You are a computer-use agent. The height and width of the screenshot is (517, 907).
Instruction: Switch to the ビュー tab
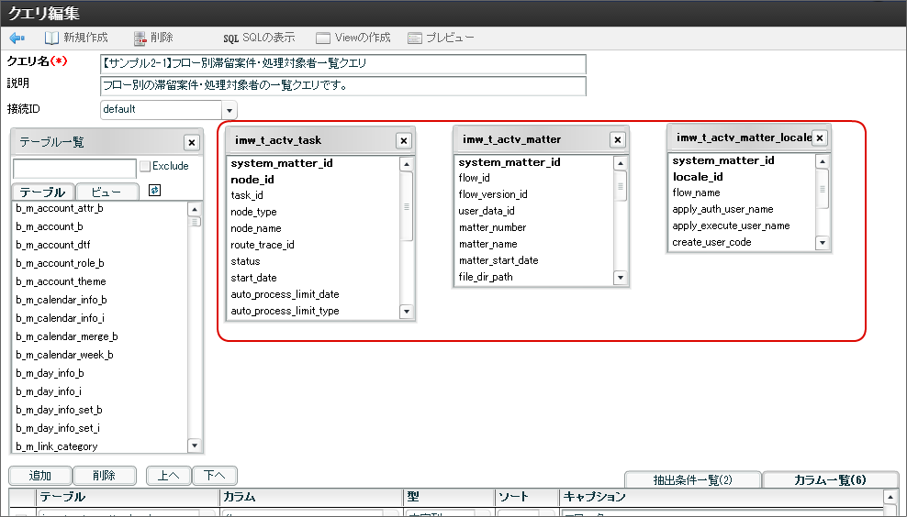[x=106, y=192]
